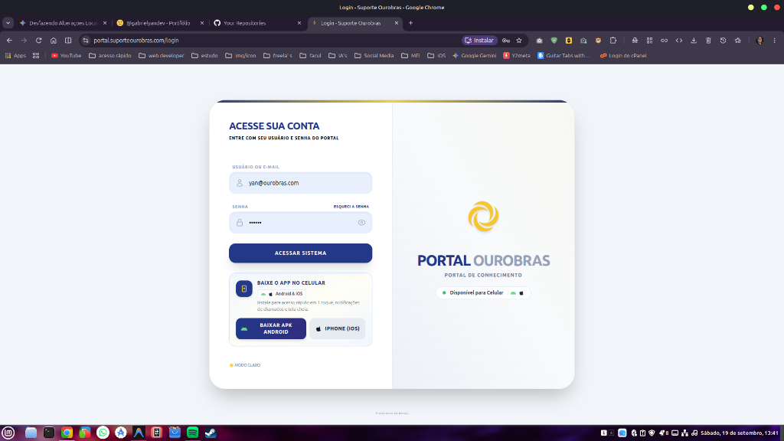Click the site info icon in address bar
784x441 pixels.
point(86,41)
